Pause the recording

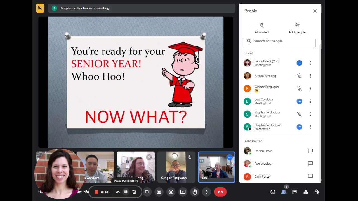126,192
